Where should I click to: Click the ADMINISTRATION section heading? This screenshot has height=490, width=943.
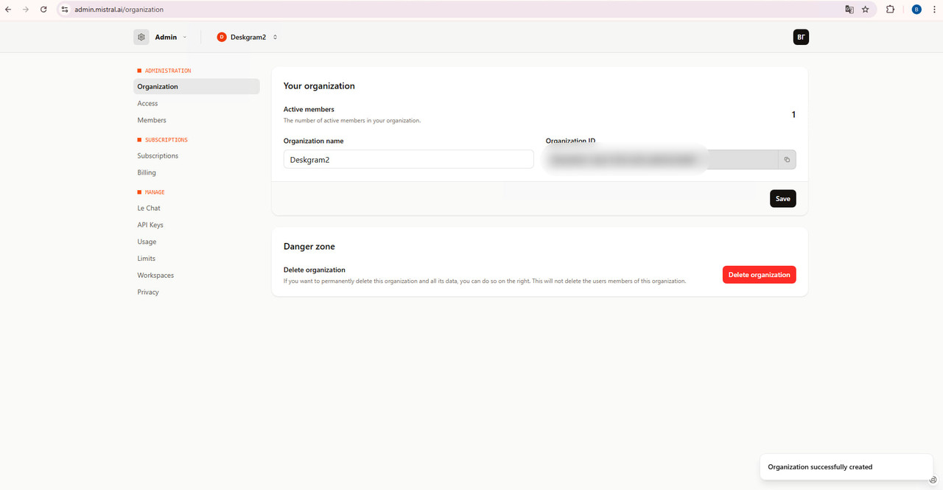pyautogui.click(x=168, y=71)
